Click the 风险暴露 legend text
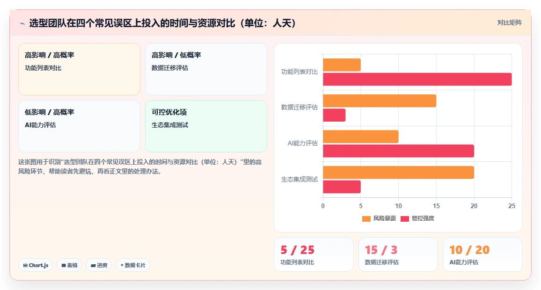This screenshot has height=290, width=541. 384,218
